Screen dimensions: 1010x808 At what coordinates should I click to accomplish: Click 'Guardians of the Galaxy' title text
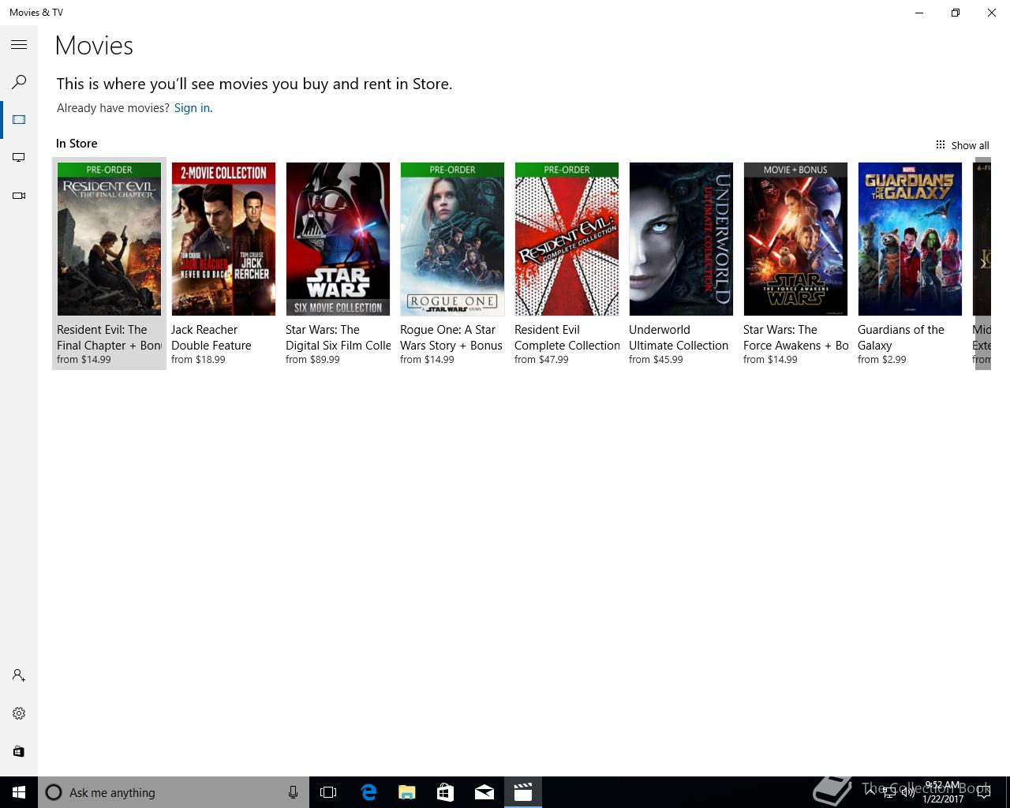click(901, 338)
